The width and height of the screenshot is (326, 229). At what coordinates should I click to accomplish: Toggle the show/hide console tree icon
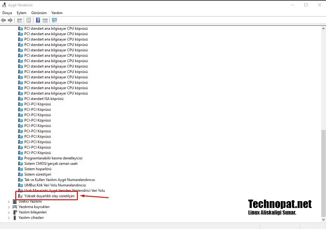click(x=19, y=20)
